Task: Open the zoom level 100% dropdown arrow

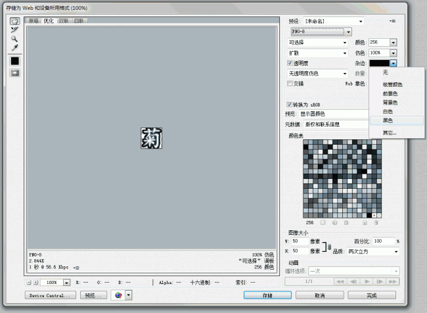Action: point(67,283)
